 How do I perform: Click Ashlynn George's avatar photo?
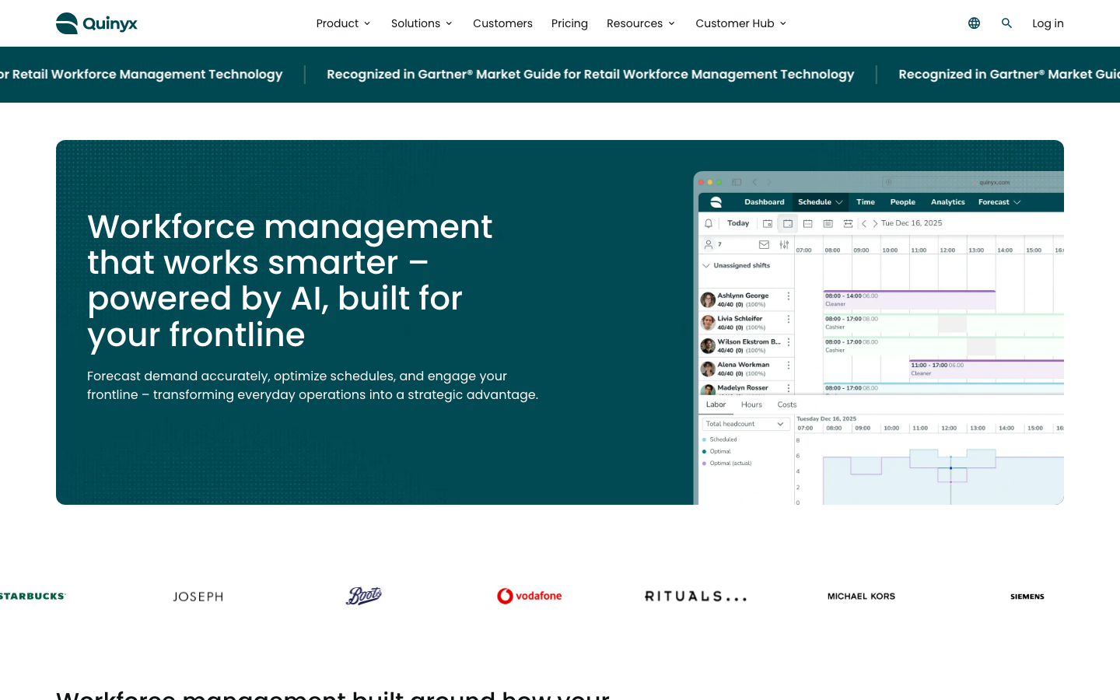click(x=708, y=299)
